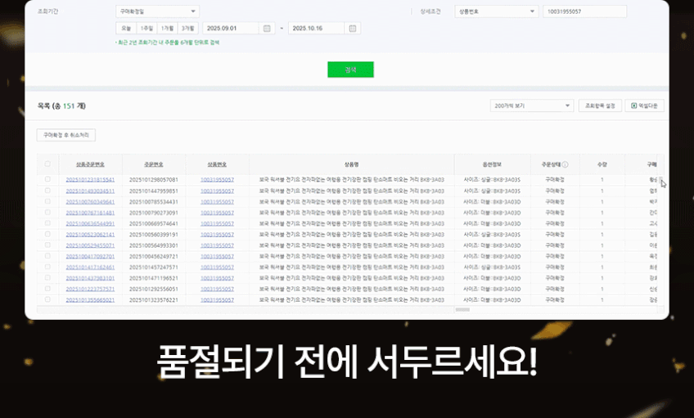Click the end date field 2025.10.16
The height and width of the screenshot is (418, 694).
click(316, 29)
